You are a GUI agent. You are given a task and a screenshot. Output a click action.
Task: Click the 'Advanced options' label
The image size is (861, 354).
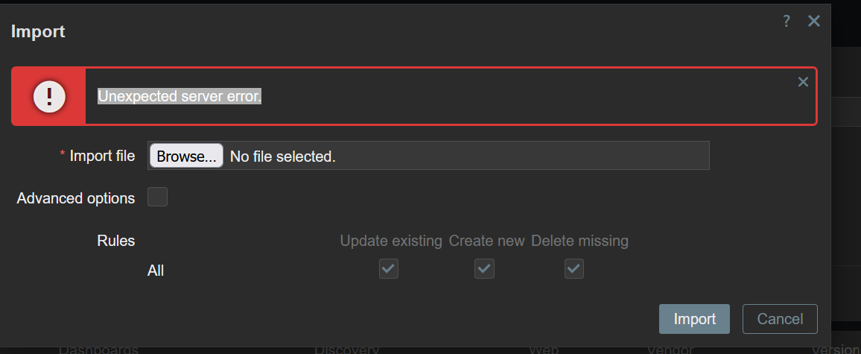coord(76,198)
